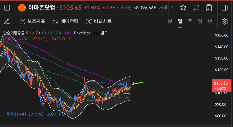Screen dimensions: 233x127
Task: Select the 240-period moving average label
Action: (67, 33)
